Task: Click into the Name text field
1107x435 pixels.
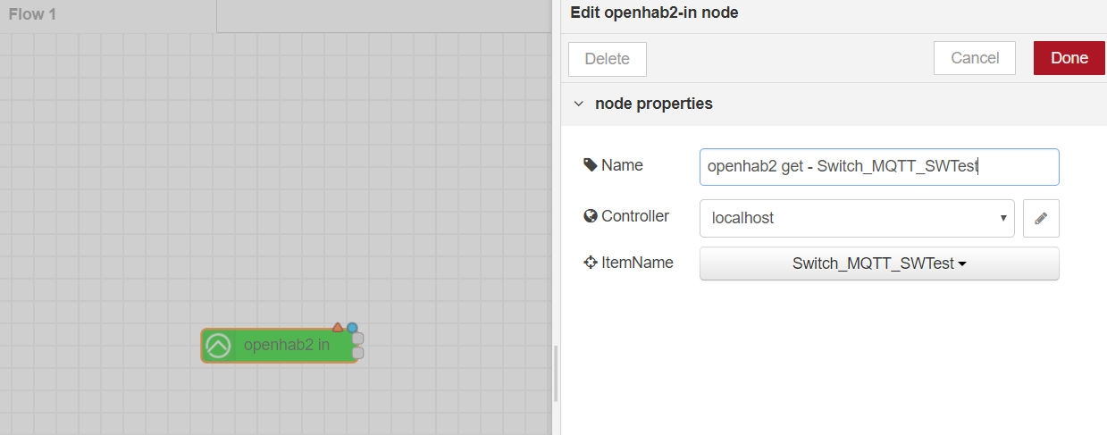Action: click(x=878, y=166)
